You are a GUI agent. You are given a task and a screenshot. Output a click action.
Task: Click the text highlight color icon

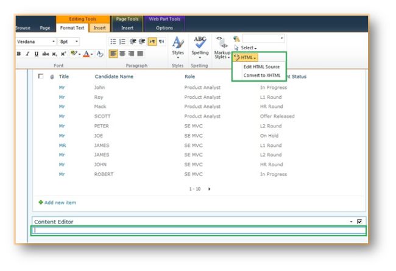pos(74,54)
